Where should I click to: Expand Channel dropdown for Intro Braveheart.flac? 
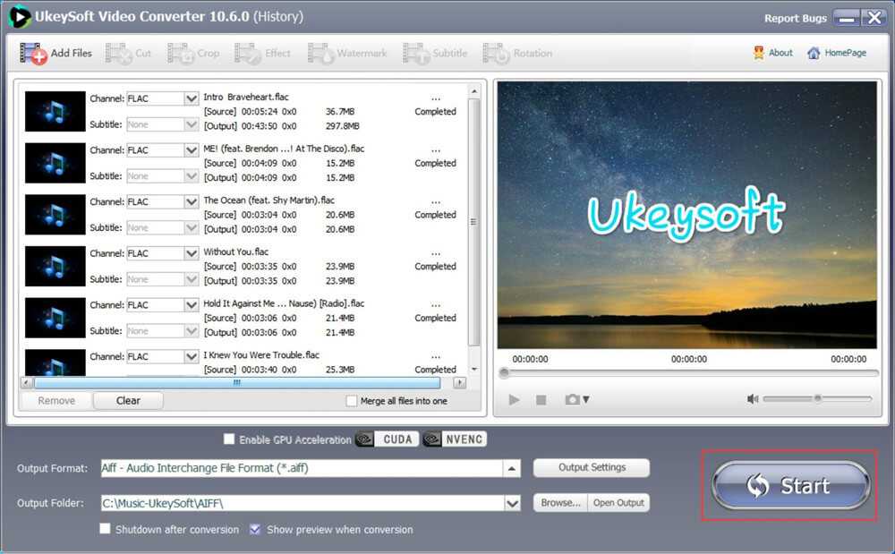point(192,98)
